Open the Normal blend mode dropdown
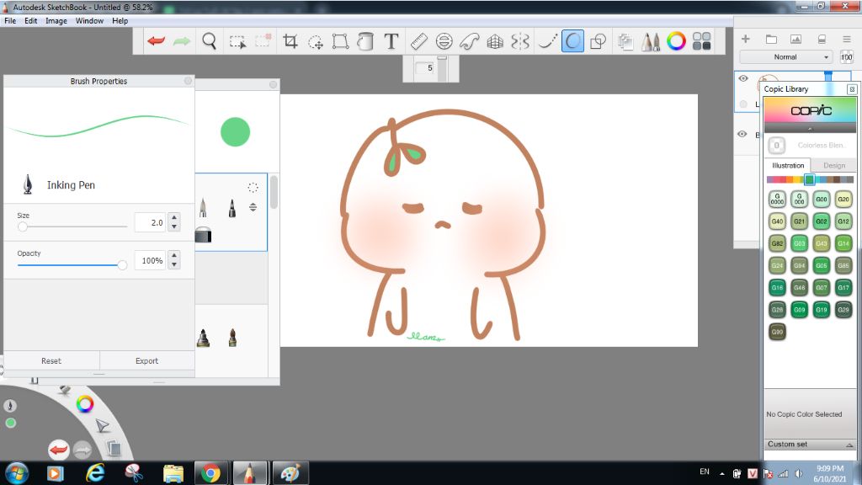Image resolution: width=862 pixels, height=485 pixels. (786, 57)
